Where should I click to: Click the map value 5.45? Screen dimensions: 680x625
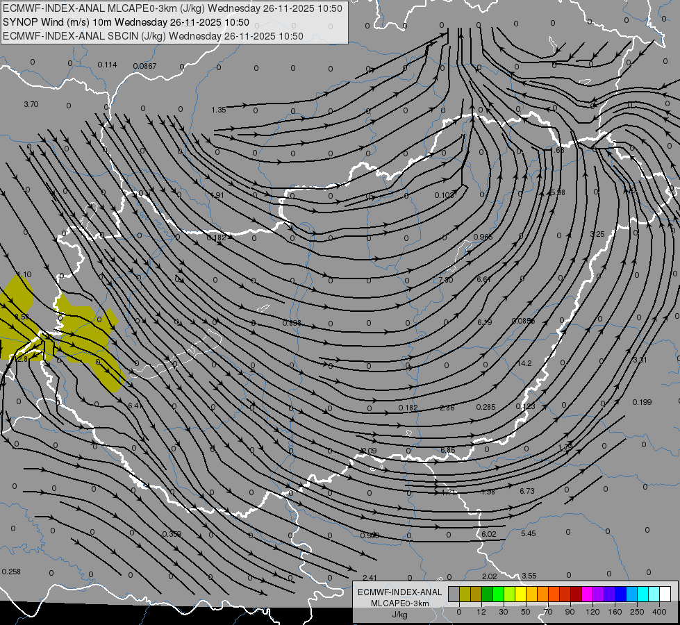528,533
